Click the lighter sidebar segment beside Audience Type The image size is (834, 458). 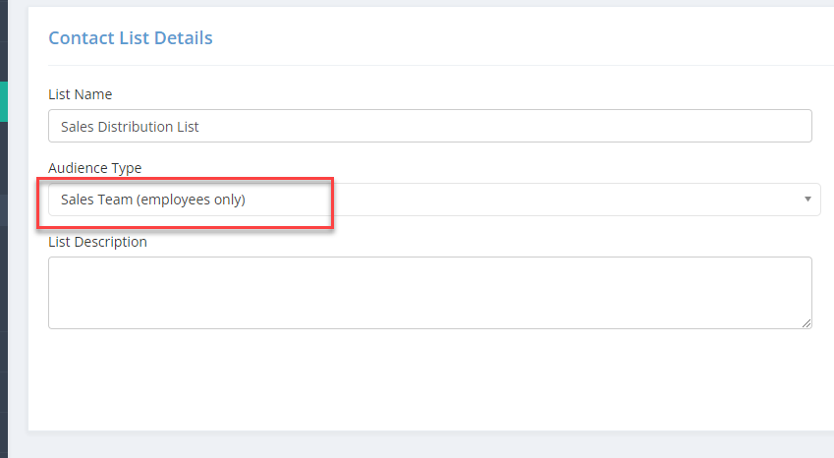click(4, 210)
